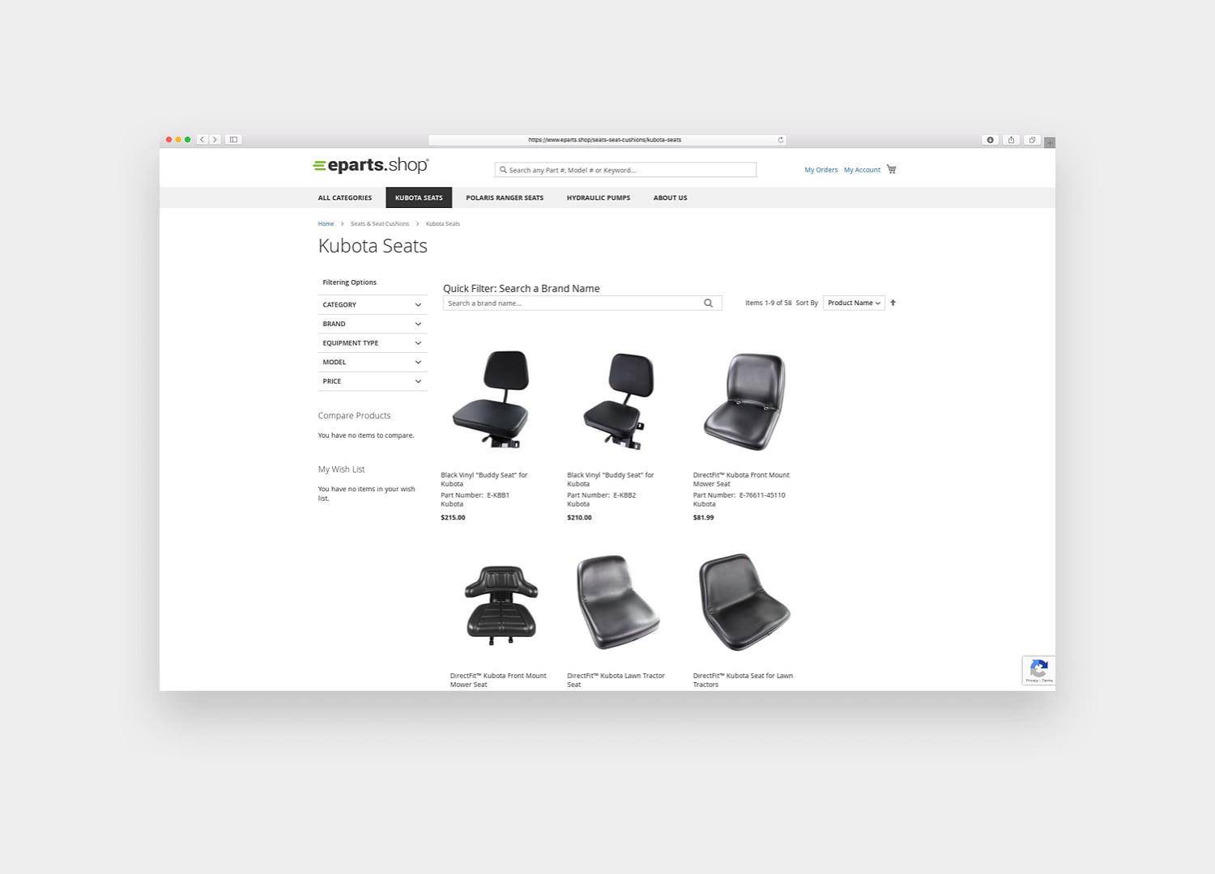
Task: Reload page with browser refresh icon
Action: tap(780, 140)
